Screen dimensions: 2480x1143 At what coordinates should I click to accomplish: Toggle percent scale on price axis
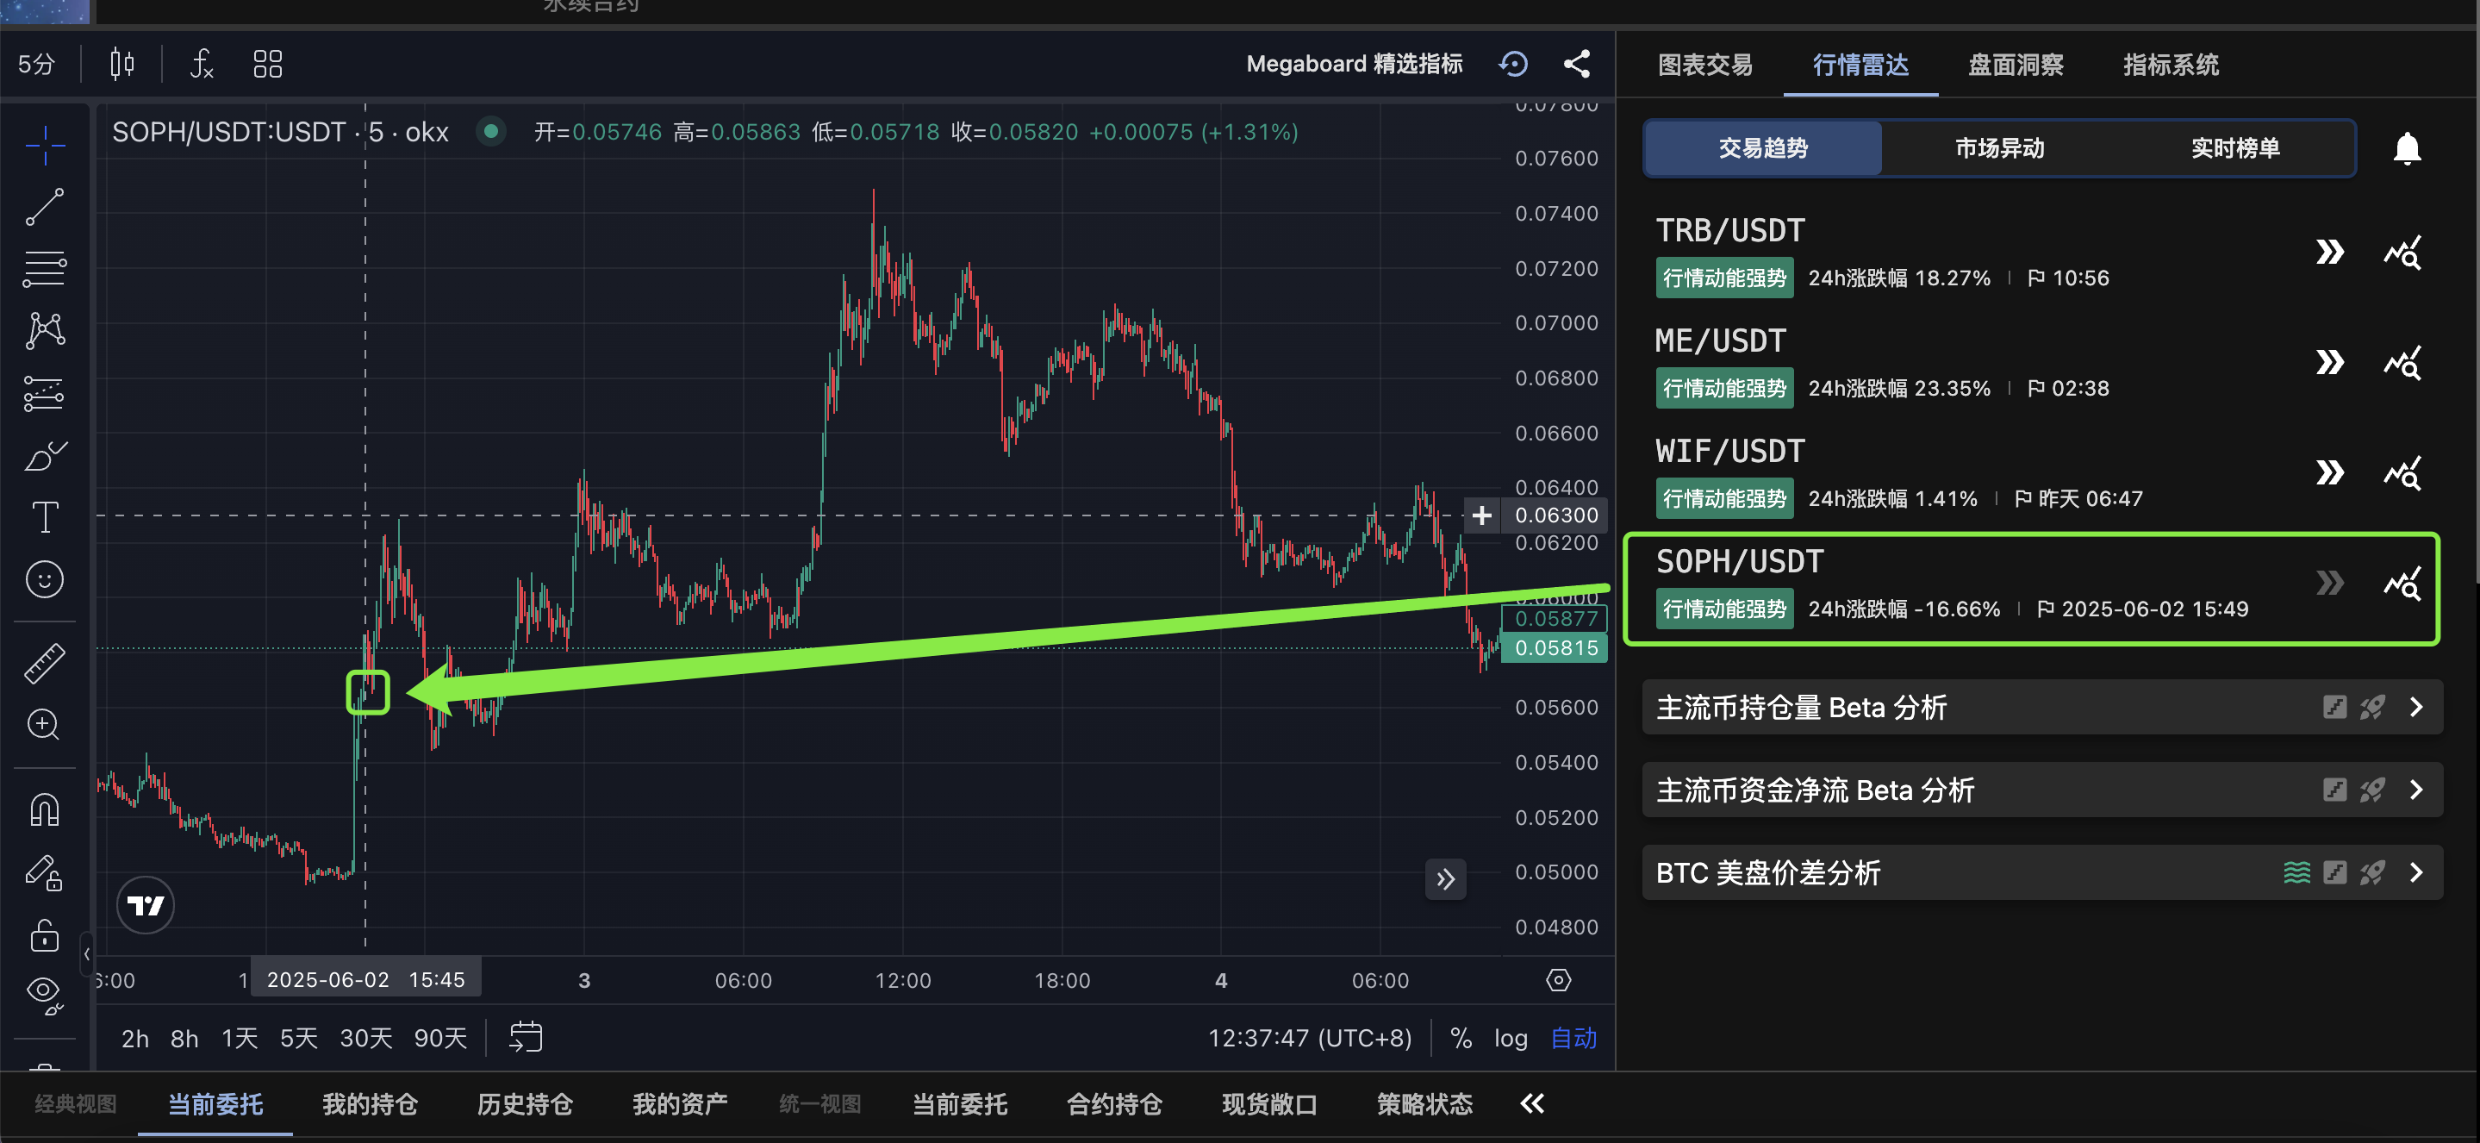(1461, 1038)
